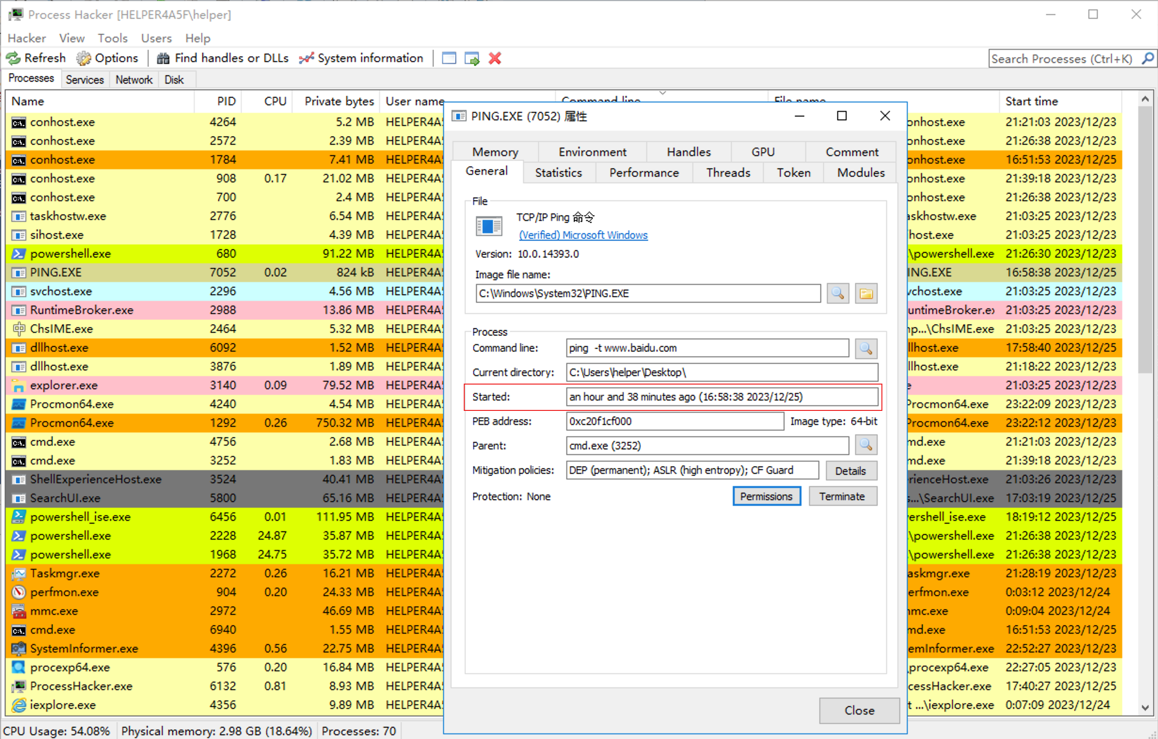Click Find handles or DLLs binoculars icon
The width and height of the screenshot is (1158, 739).
163,58
